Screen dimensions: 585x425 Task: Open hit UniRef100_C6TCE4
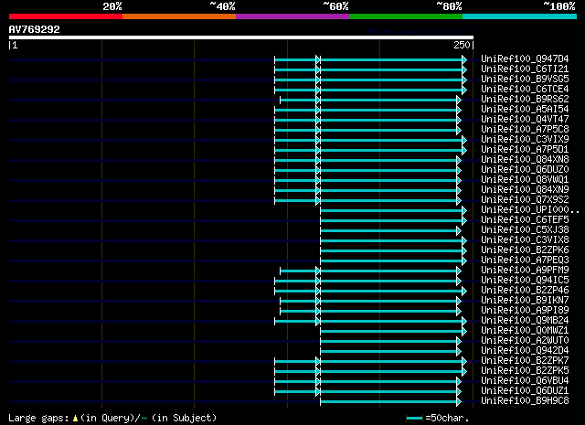coord(525,90)
